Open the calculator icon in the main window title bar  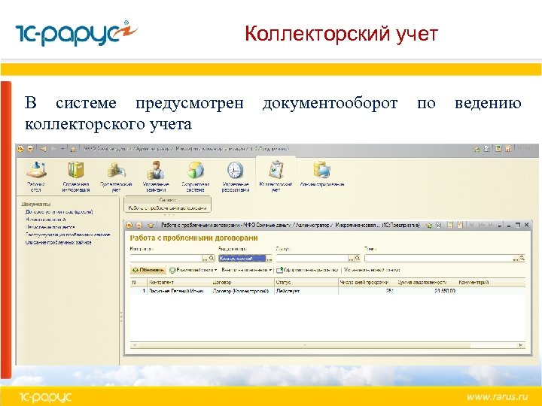tap(498, 149)
